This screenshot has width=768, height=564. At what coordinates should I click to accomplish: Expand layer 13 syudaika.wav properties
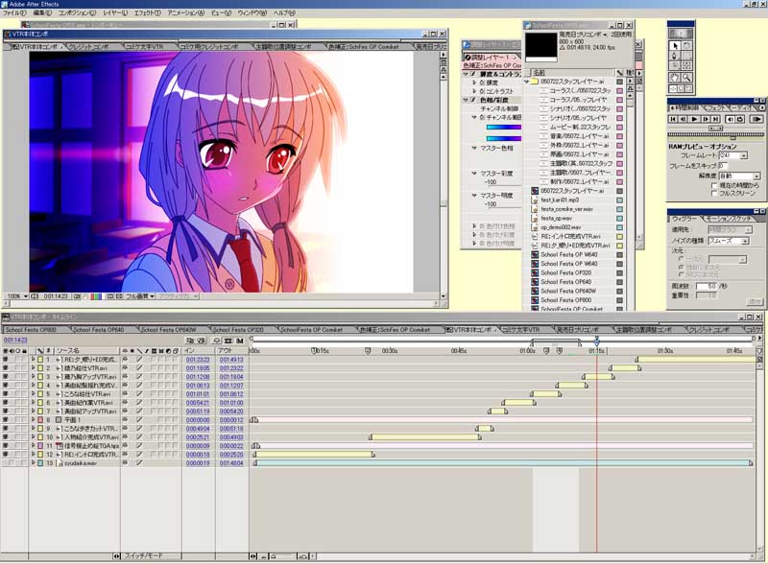[34, 463]
